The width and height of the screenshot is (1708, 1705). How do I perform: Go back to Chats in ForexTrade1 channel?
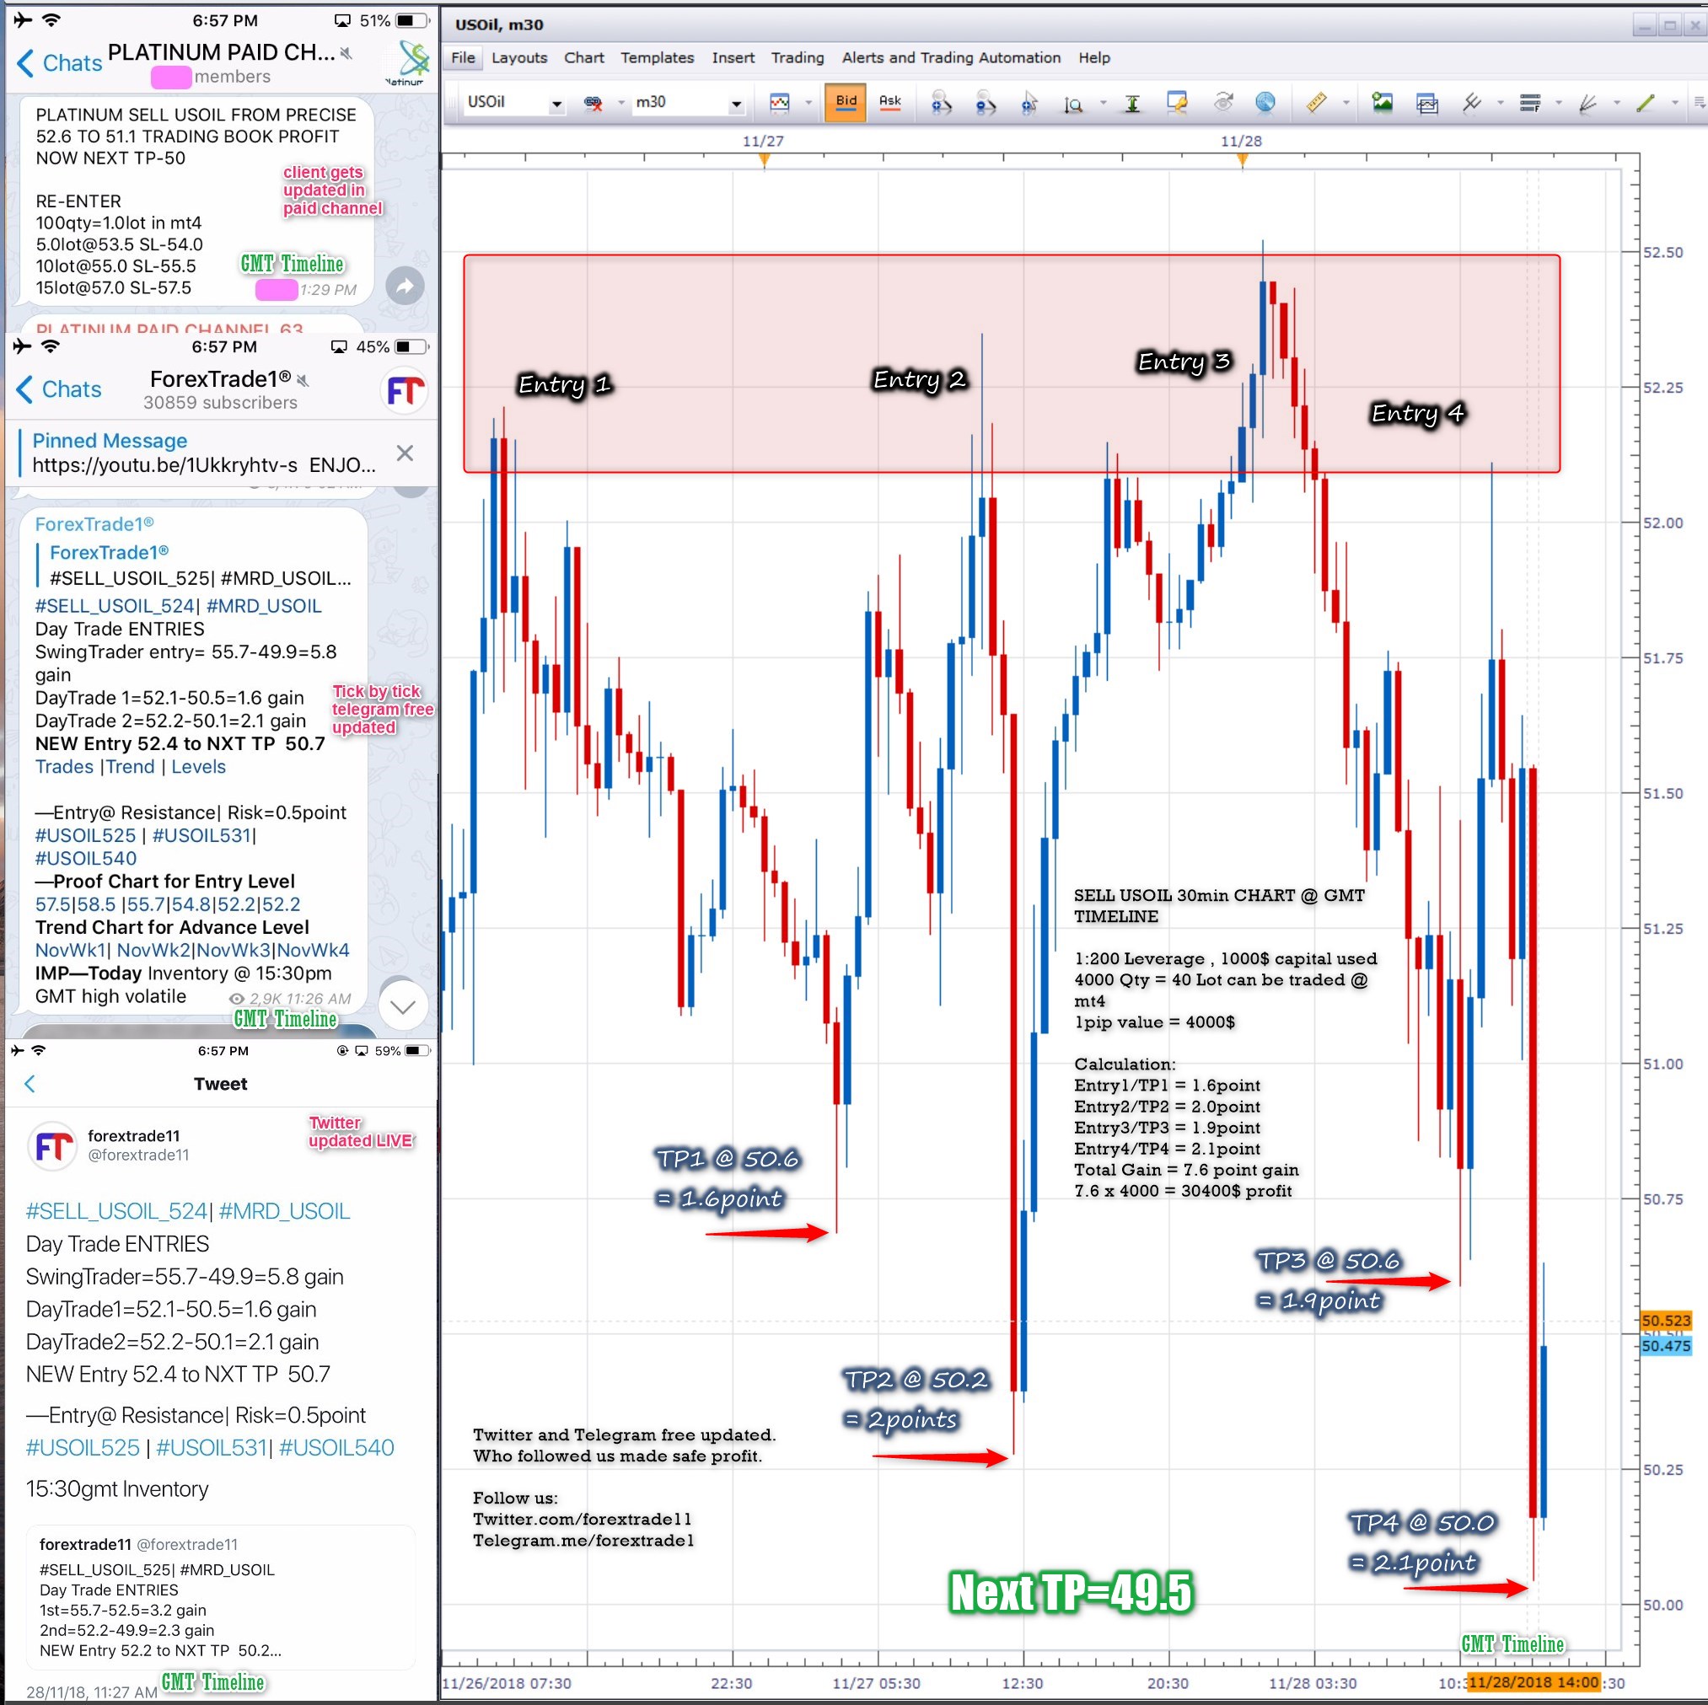pos(59,389)
